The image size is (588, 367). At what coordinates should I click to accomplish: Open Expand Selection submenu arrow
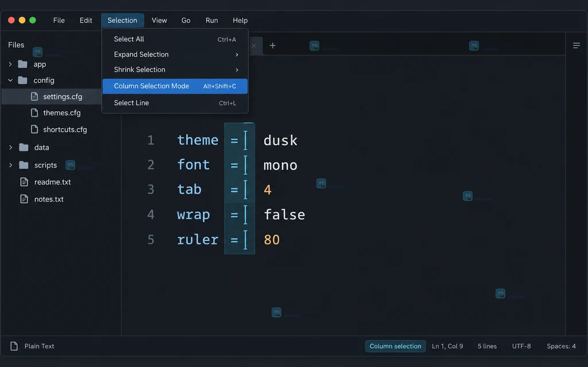[237, 54]
